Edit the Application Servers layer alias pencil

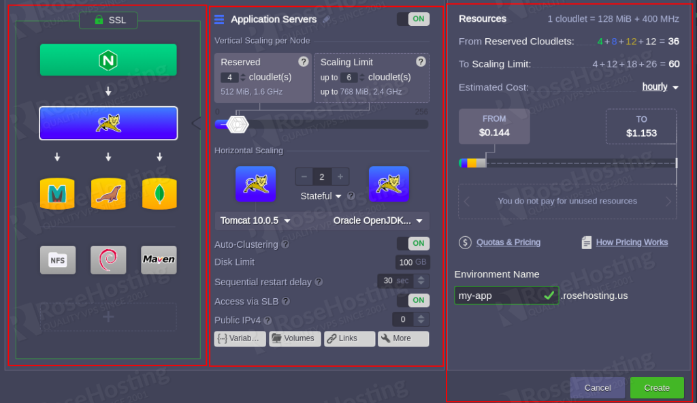point(326,19)
